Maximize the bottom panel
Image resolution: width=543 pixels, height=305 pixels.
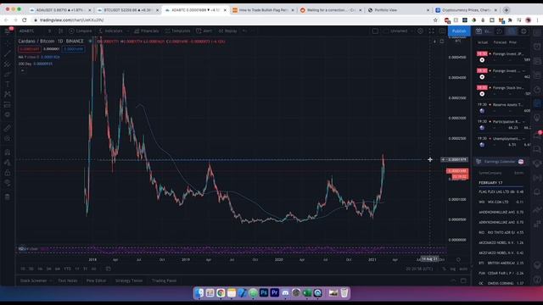click(x=463, y=280)
